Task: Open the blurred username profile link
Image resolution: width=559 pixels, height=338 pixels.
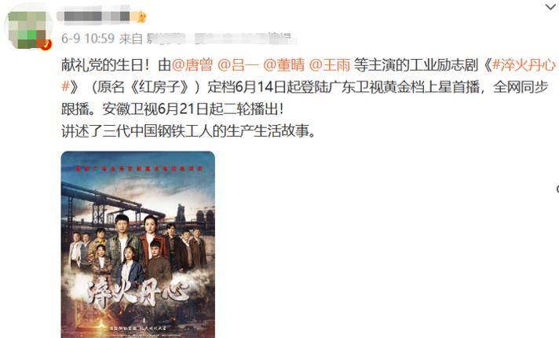Action: 94,16
